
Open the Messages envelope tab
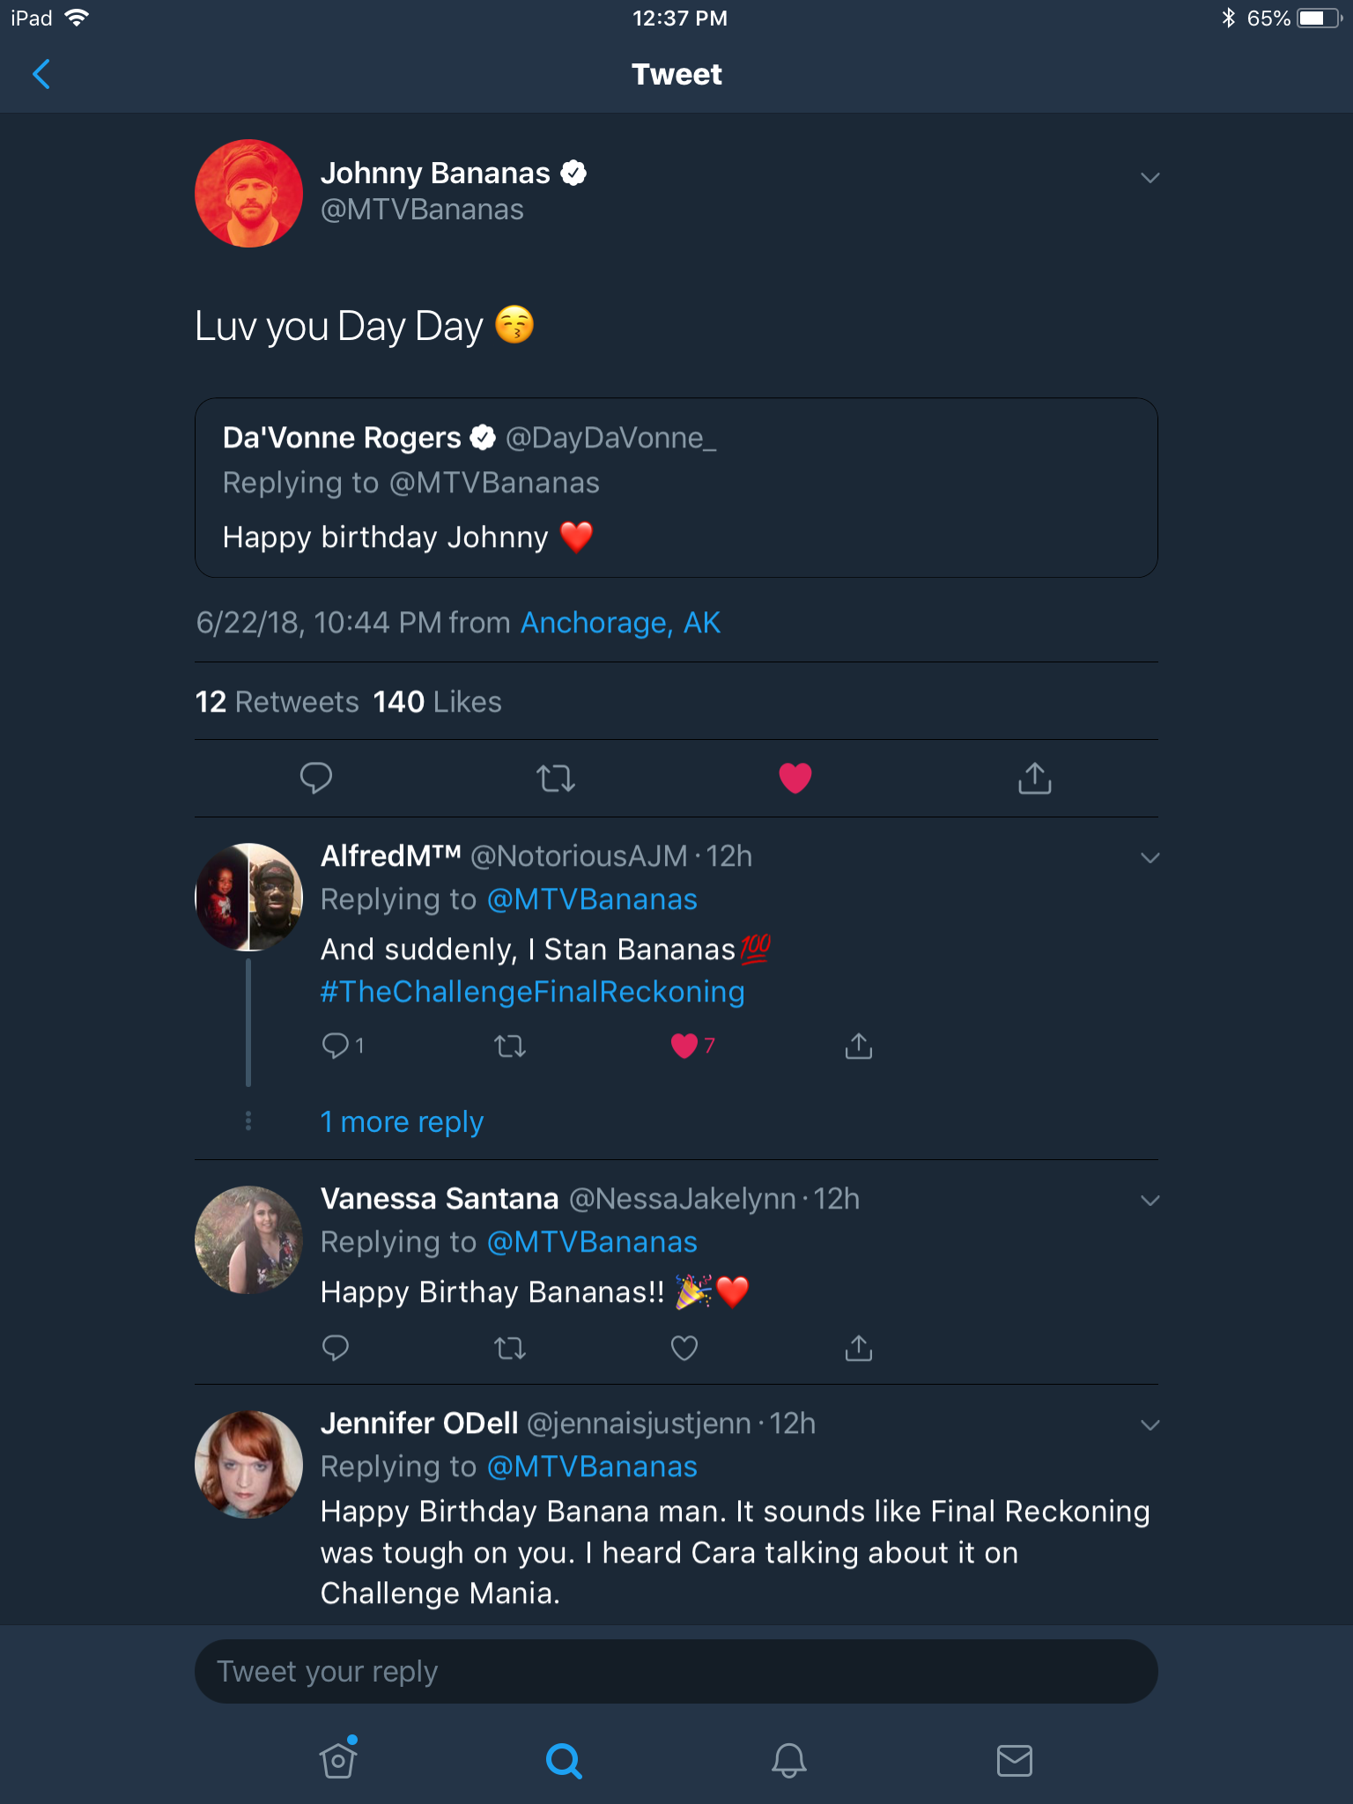[1015, 1761]
